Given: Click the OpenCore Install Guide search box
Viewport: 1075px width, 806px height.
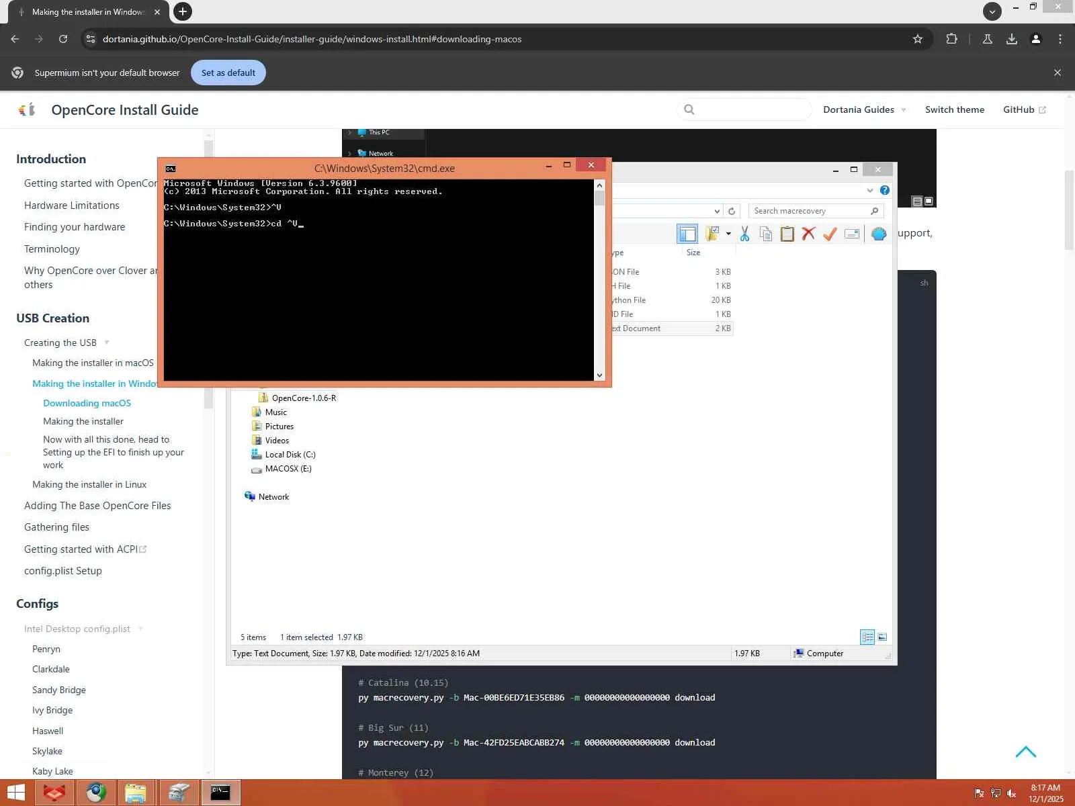Looking at the screenshot, I should (x=744, y=109).
